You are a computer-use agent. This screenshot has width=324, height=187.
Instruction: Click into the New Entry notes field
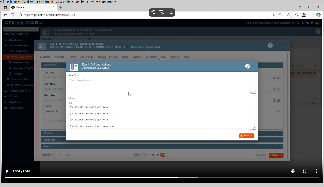click(x=161, y=85)
